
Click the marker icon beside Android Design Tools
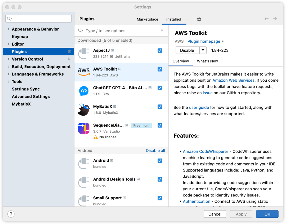(138, 179)
